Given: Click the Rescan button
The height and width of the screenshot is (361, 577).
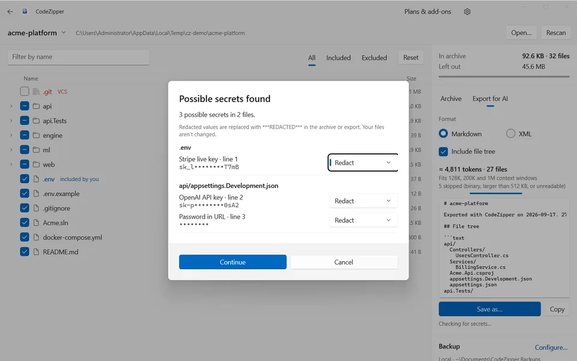Looking at the screenshot, I should pos(555,32).
